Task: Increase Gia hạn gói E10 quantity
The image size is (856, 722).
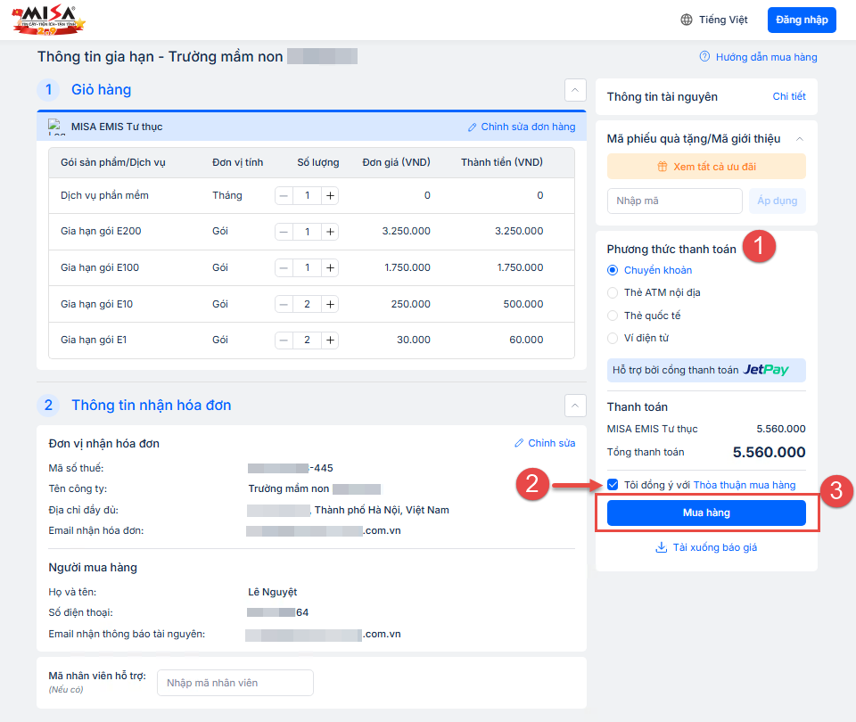Action: tap(330, 304)
